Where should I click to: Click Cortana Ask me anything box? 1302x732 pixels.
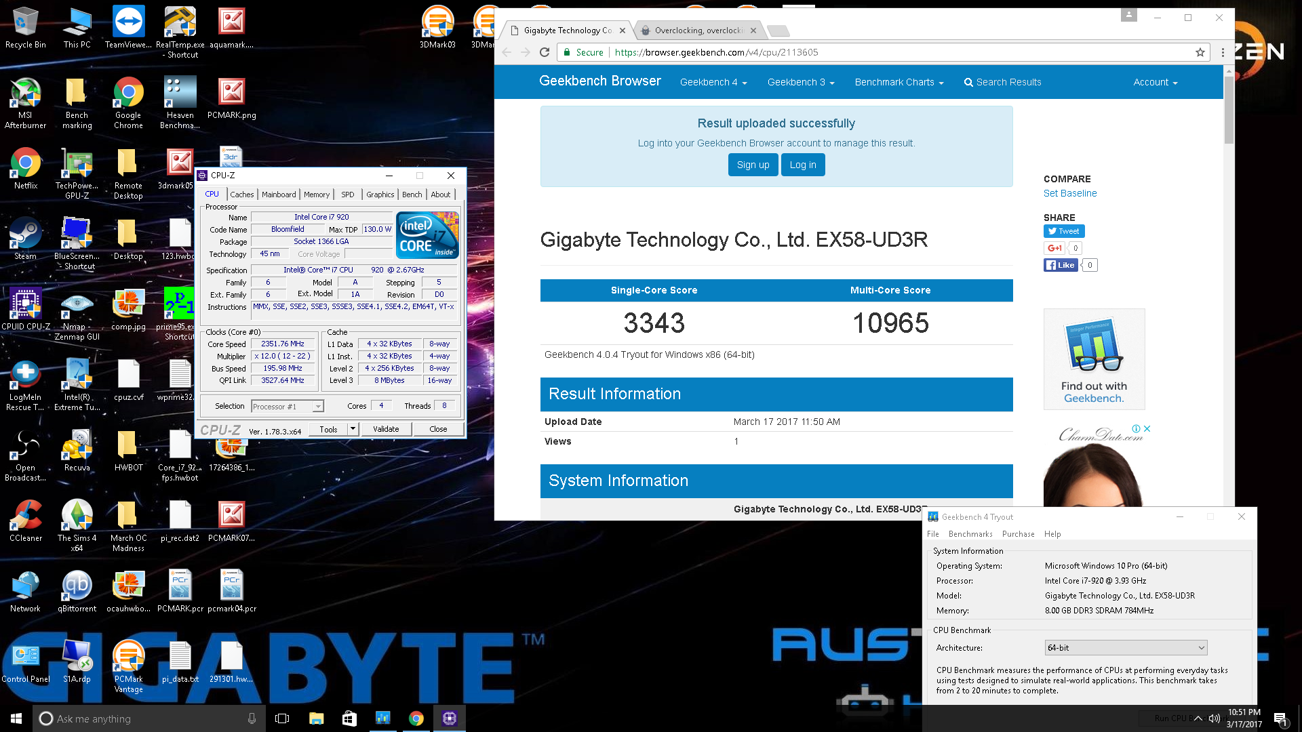pyautogui.click(x=148, y=718)
